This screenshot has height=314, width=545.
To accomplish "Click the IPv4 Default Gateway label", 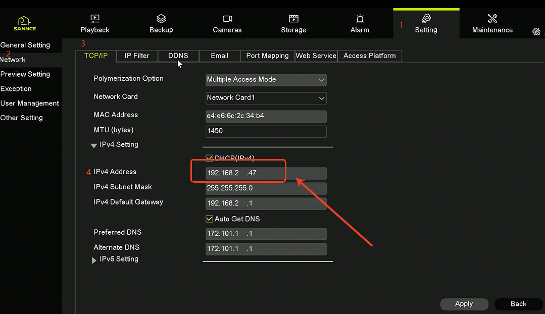I will point(128,202).
